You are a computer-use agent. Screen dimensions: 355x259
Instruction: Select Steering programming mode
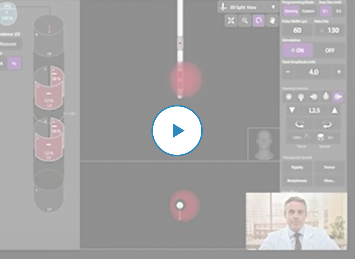291,11
